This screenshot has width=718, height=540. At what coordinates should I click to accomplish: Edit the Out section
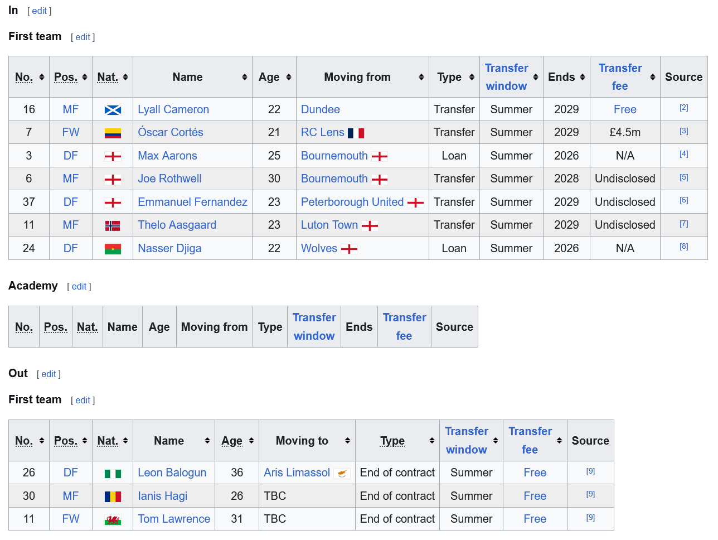(49, 374)
